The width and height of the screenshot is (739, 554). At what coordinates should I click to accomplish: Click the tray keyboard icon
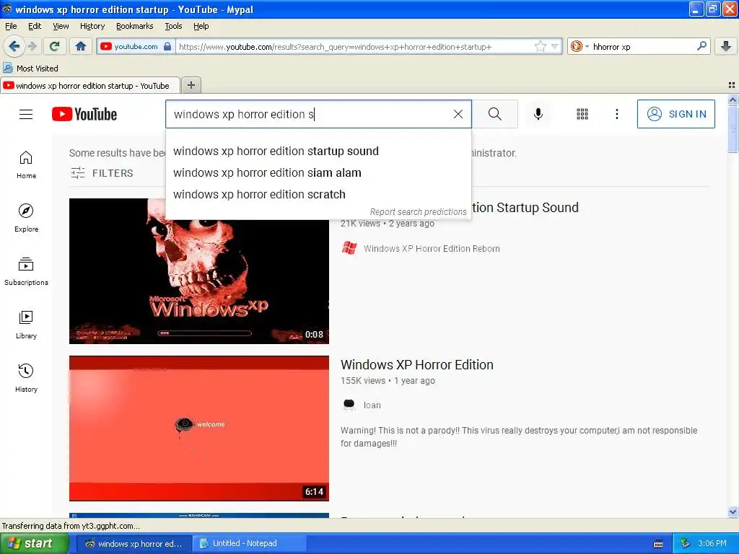658,544
